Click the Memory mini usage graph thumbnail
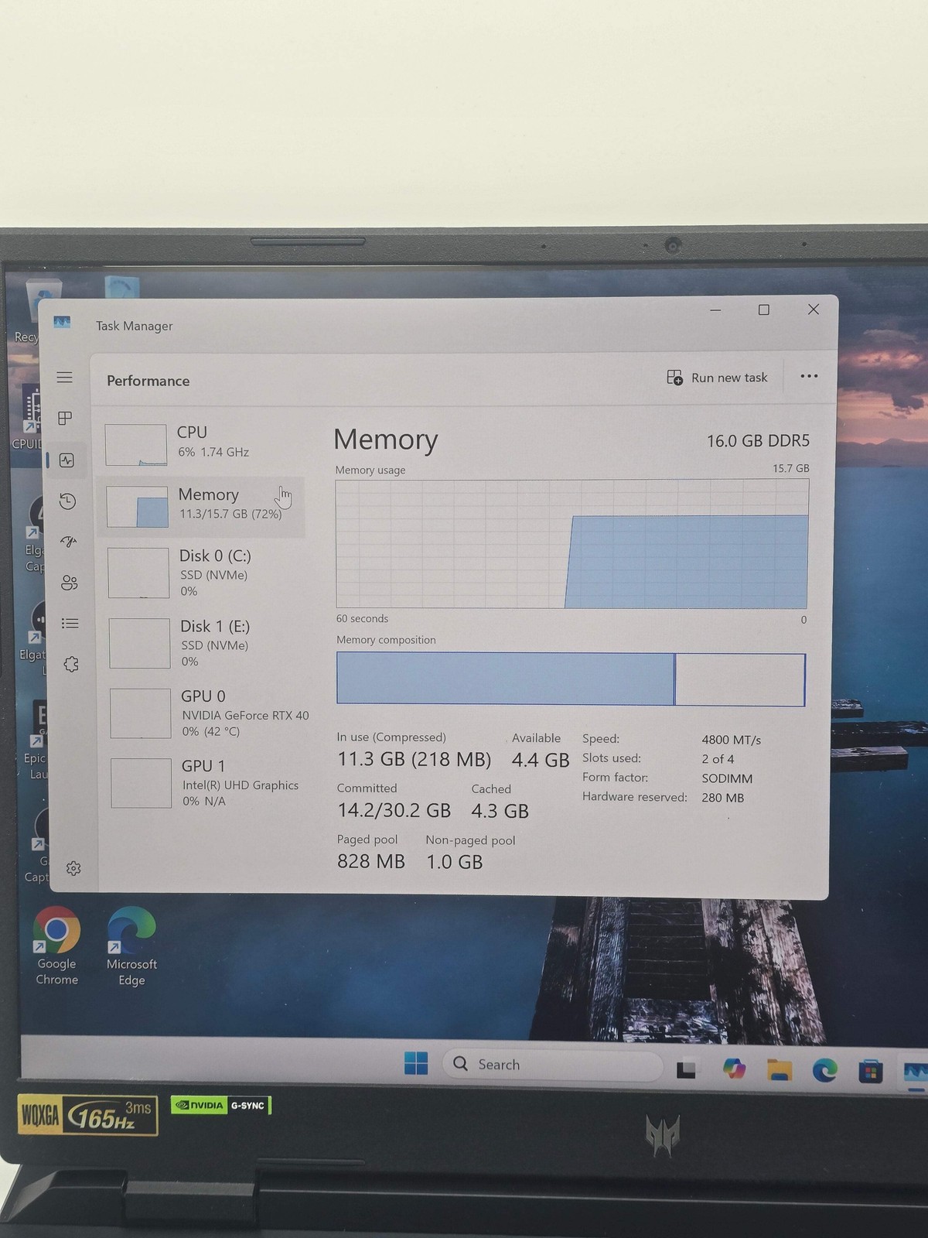 click(137, 507)
